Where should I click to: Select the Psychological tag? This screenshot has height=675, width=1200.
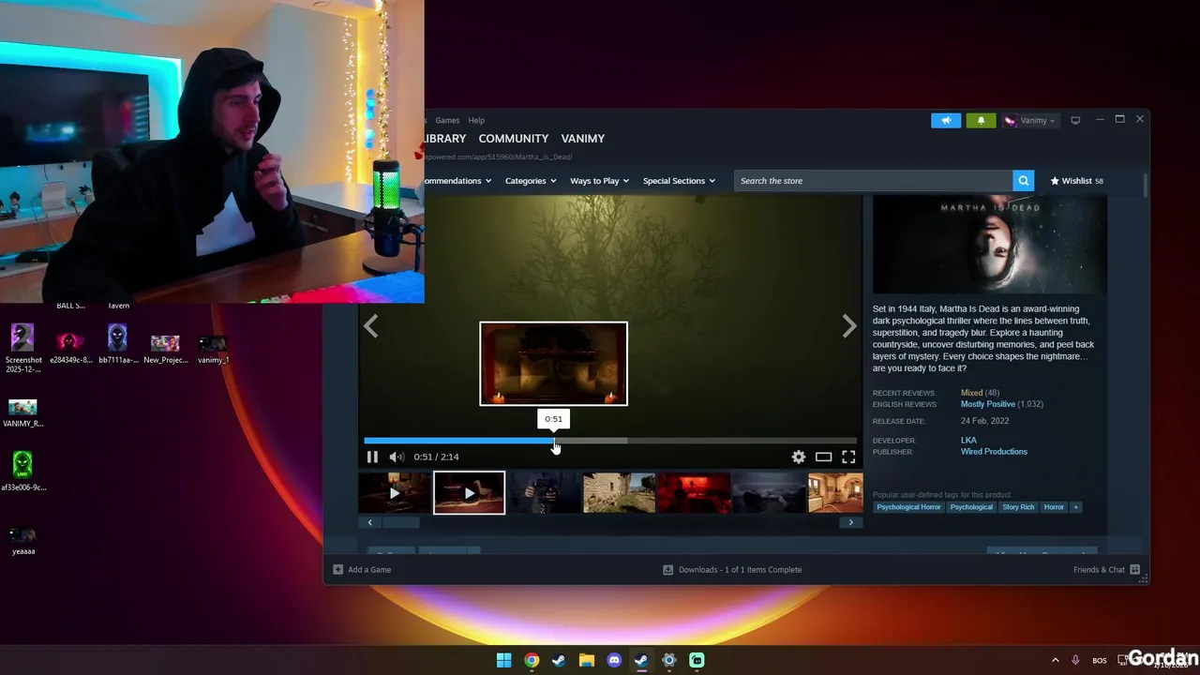point(970,507)
